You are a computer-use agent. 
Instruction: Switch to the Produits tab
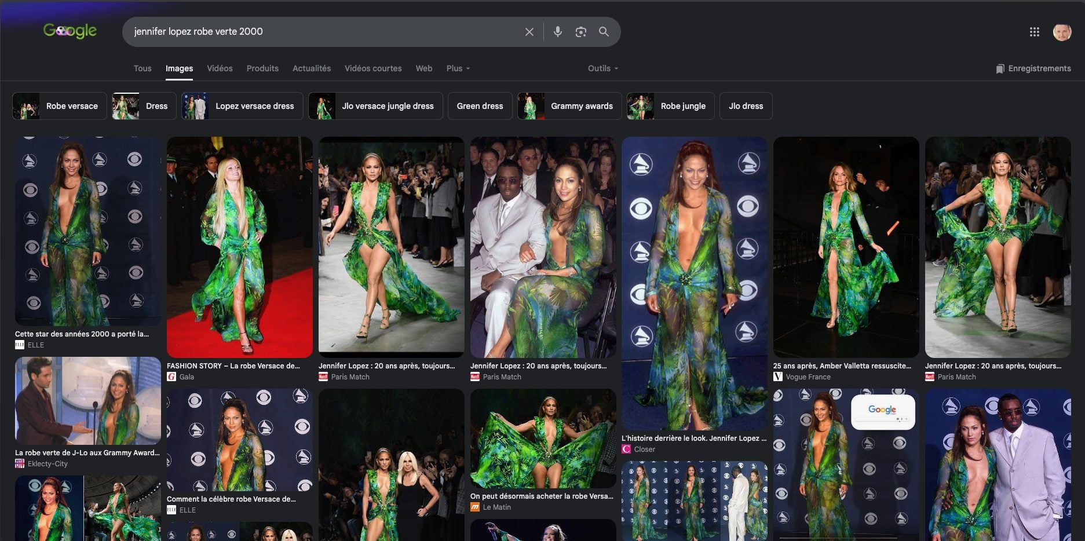[x=262, y=68]
